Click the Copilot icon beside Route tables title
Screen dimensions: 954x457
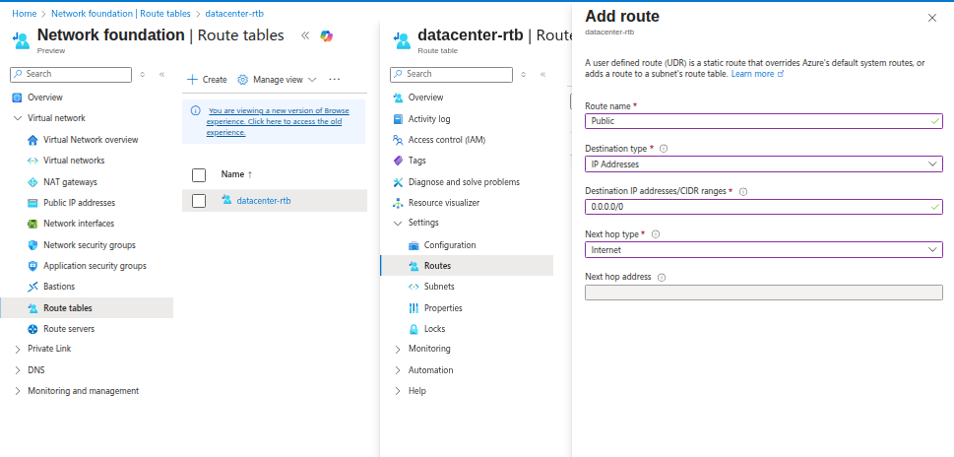[x=327, y=35]
